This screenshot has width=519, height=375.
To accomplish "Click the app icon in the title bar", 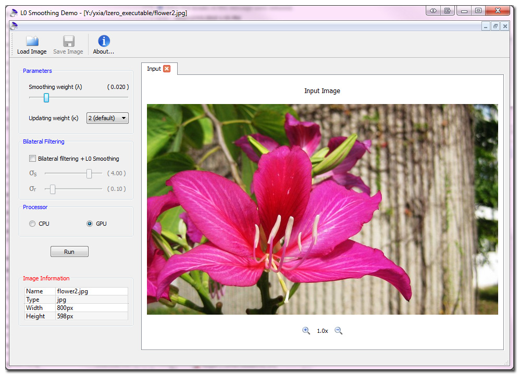I will click(x=14, y=12).
